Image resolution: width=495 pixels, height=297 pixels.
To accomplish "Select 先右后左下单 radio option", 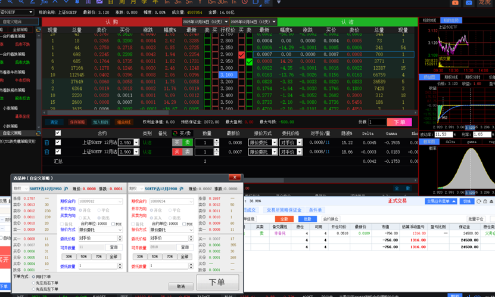I will point(33,289).
